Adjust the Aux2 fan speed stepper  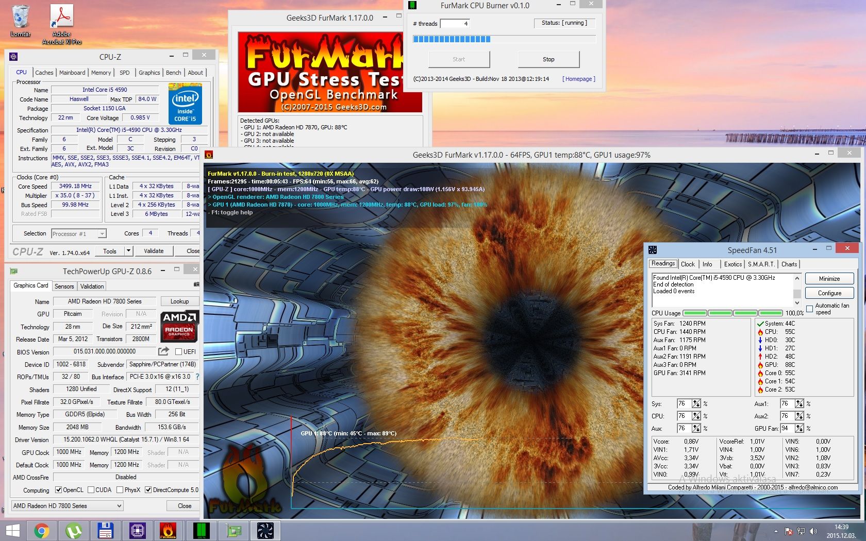point(800,416)
